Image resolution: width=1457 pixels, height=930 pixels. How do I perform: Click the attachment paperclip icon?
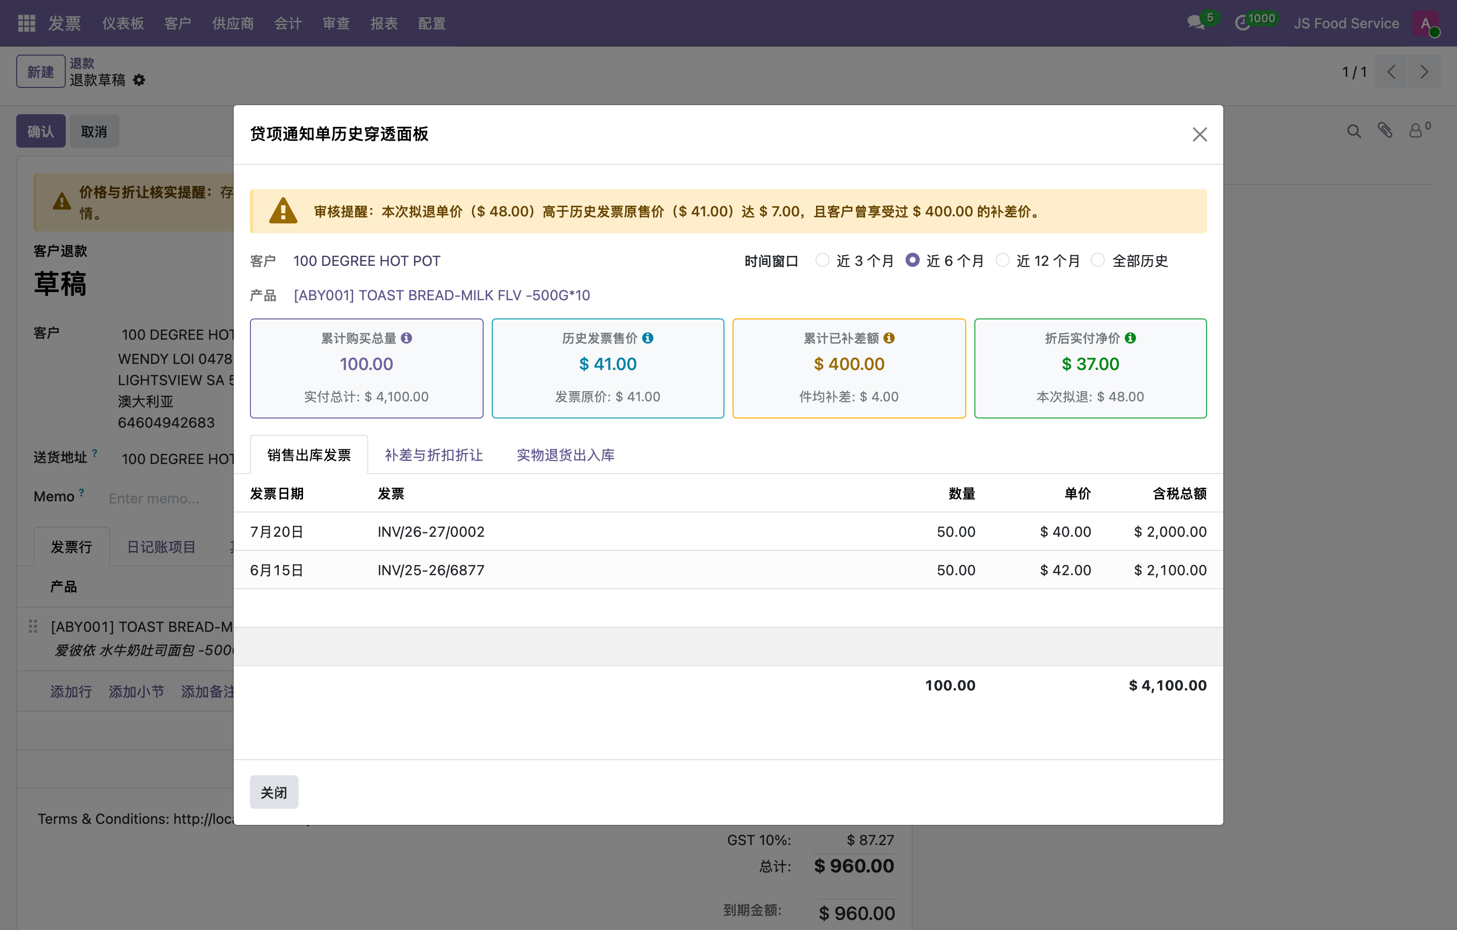coord(1385,130)
